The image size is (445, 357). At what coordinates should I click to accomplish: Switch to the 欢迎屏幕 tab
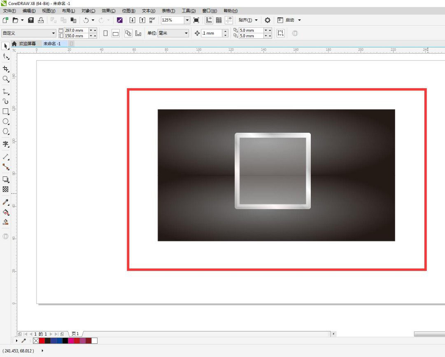pos(27,44)
